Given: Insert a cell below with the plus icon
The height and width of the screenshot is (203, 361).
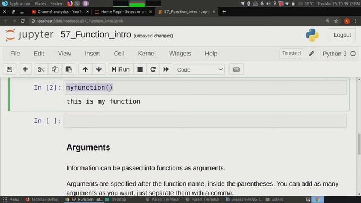Looking at the screenshot, I should coord(25,69).
